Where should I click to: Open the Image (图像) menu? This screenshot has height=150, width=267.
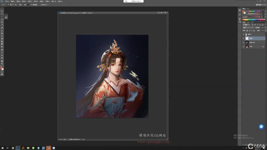pyautogui.click(x=19, y=1)
